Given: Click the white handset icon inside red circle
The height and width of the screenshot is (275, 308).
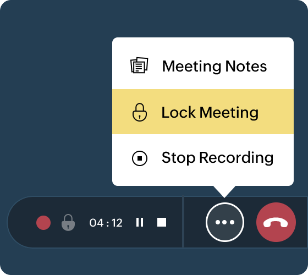Looking at the screenshot, I should coord(276,223).
